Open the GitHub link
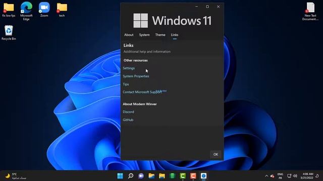The width and height of the screenshot is (323, 181). point(128,120)
